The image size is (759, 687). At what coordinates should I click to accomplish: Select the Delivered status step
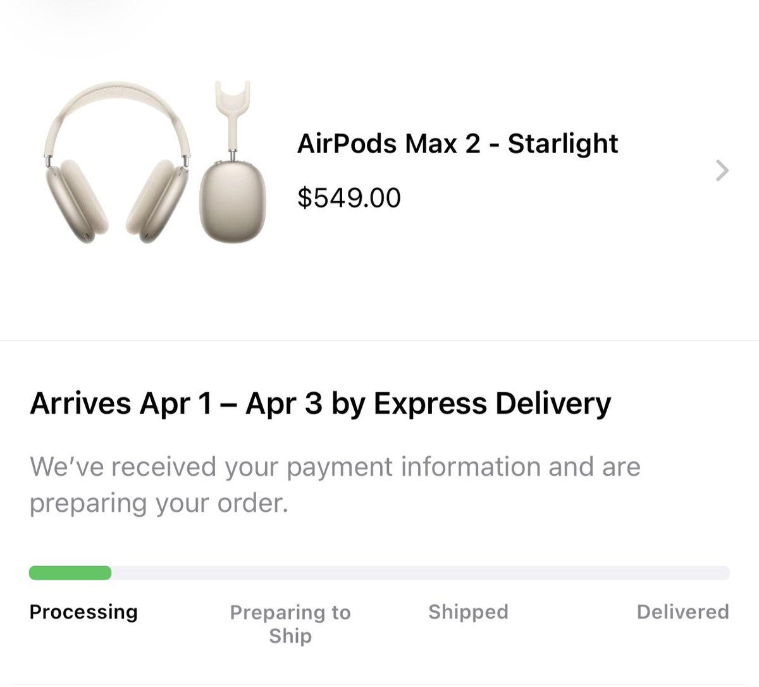click(682, 612)
